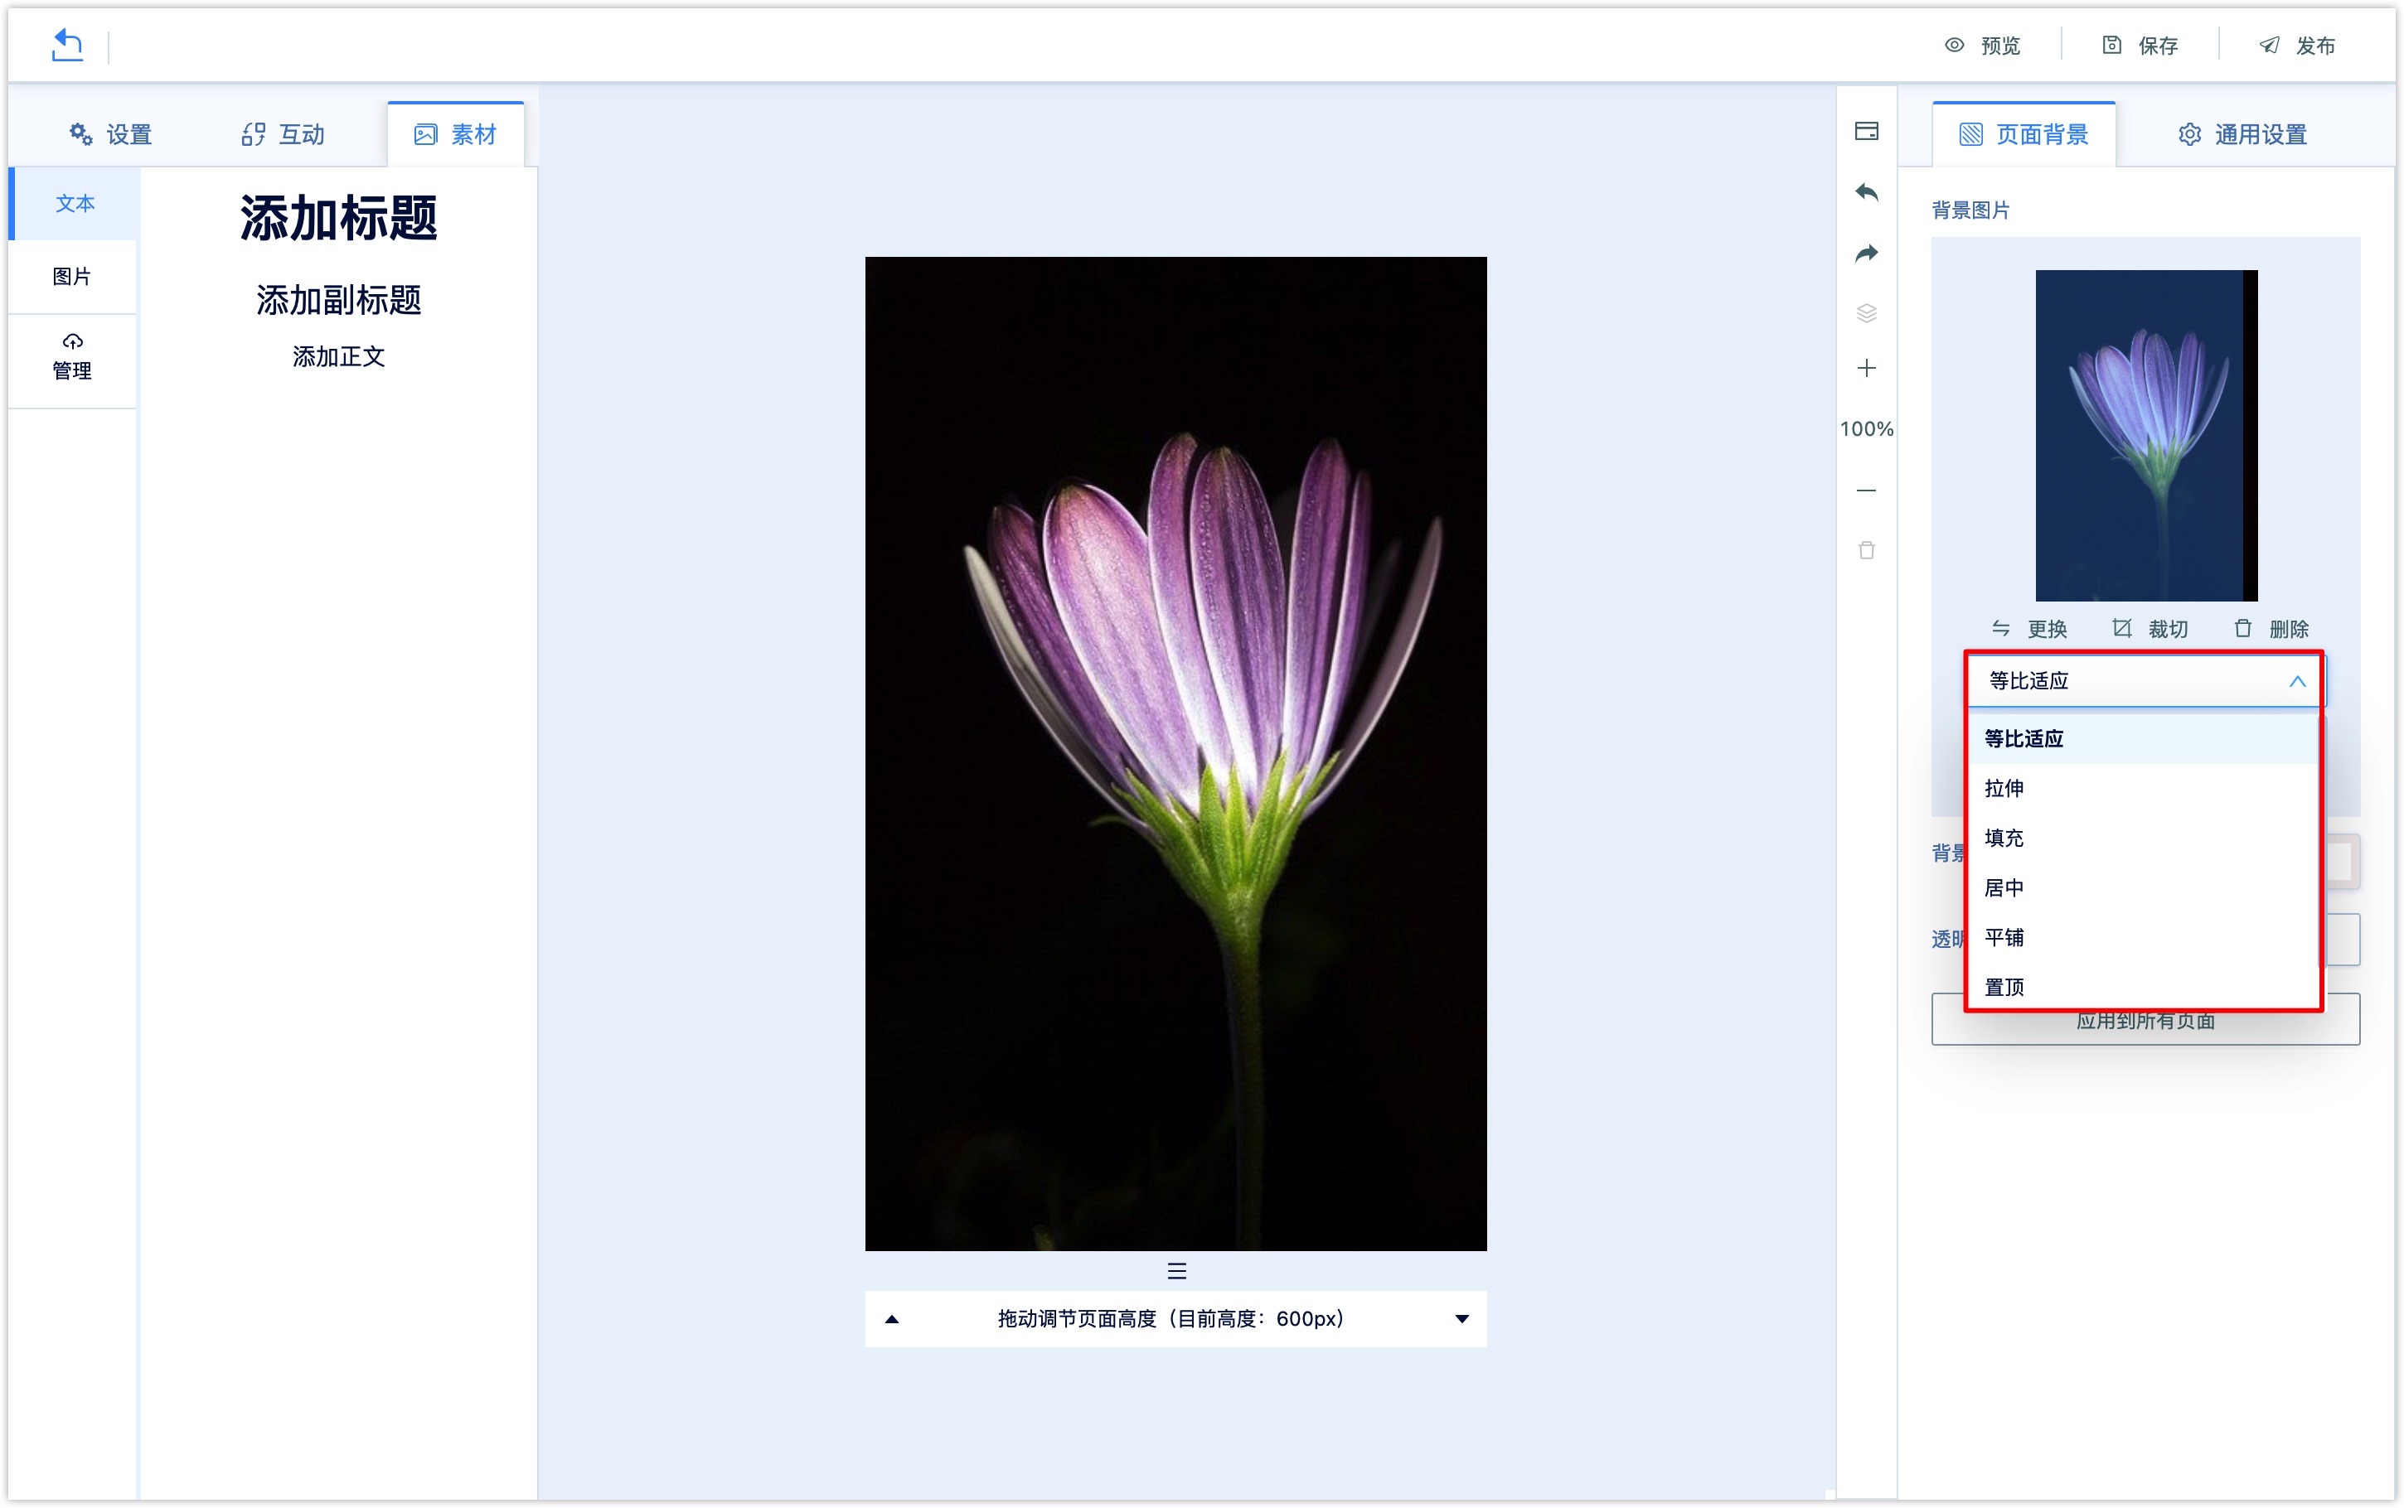This screenshot has height=1508, width=2404.
Task: Add a heading with 添加标题
Action: 338,217
